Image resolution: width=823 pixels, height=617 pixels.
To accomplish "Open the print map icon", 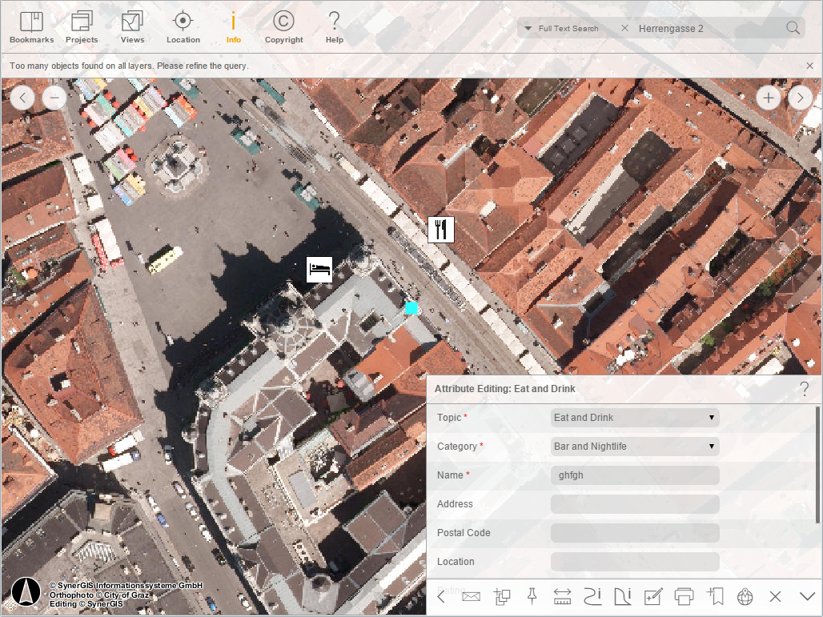I will point(684,596).
